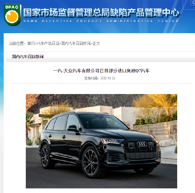Click the Audi's rear wheel in the photo
Screen dimensions: 195x193
pos(45,157)
